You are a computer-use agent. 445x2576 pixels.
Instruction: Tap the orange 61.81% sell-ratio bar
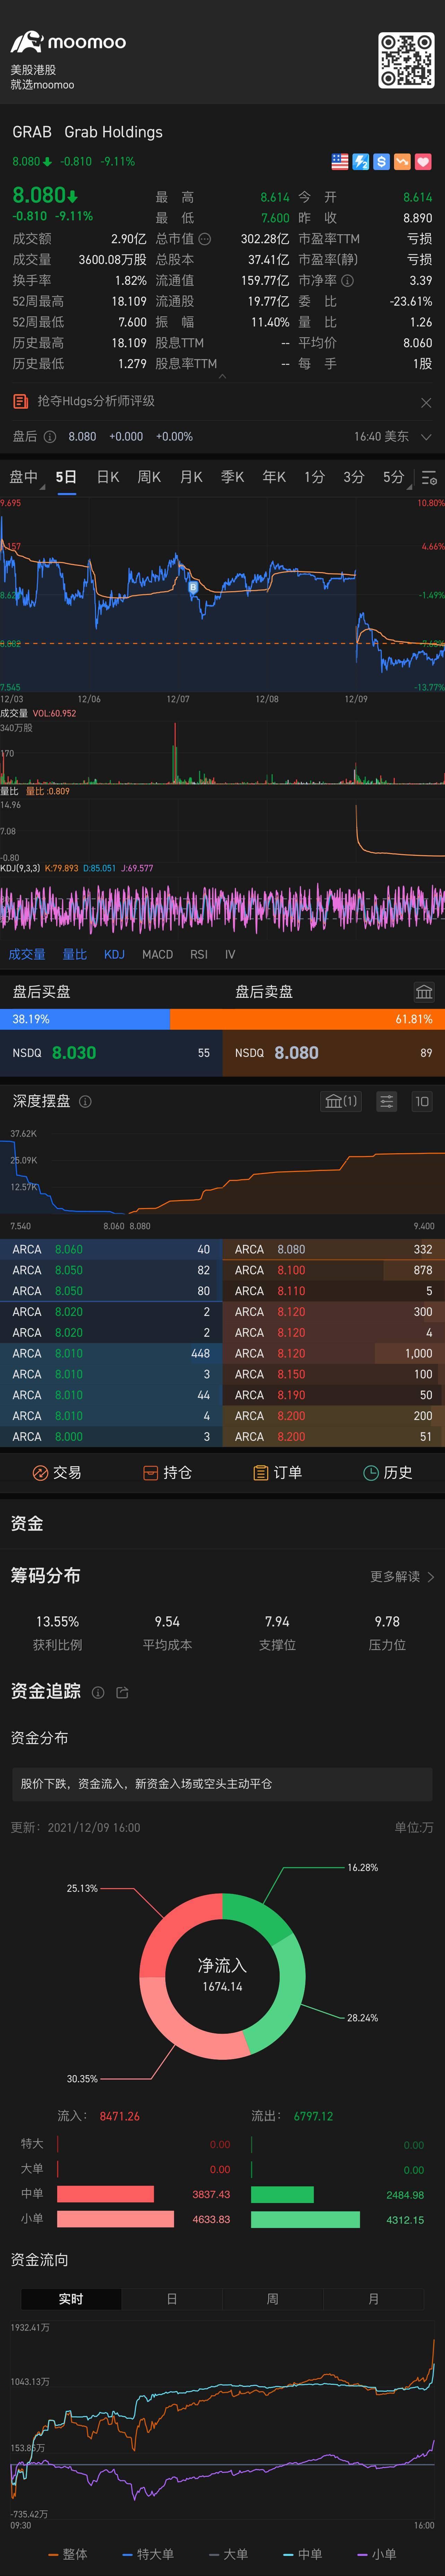(x=307, y=1019)
